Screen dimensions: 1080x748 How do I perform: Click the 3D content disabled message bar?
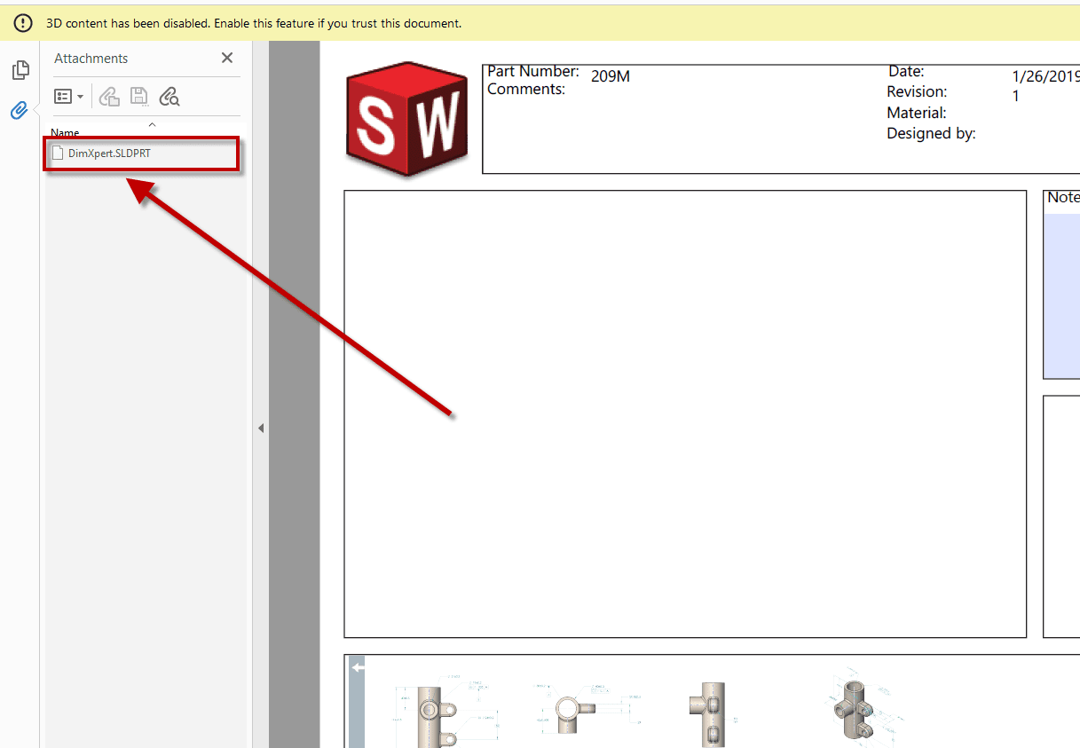point(540,23)
